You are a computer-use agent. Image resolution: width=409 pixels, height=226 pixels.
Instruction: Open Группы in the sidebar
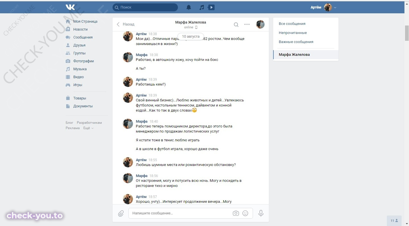(x=79, y=53)
